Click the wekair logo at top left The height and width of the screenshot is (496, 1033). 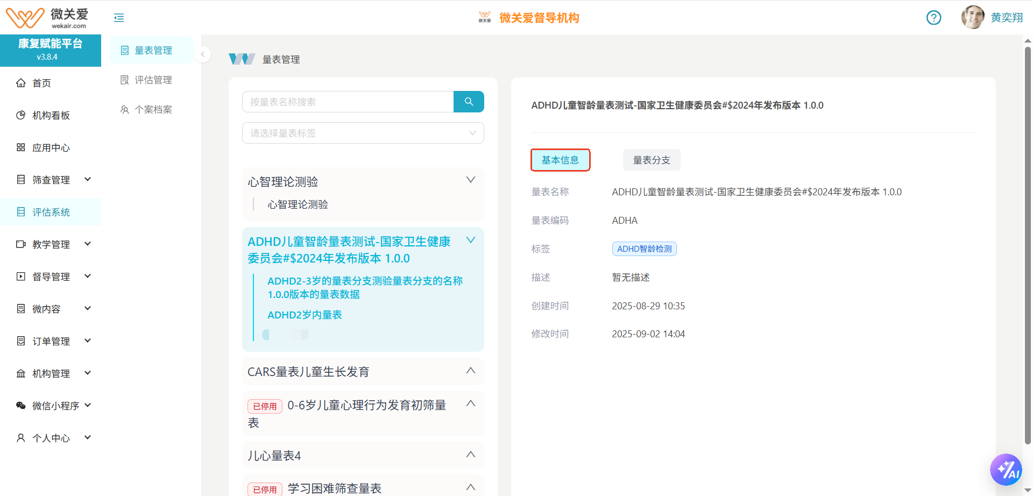tap(47, 18)
